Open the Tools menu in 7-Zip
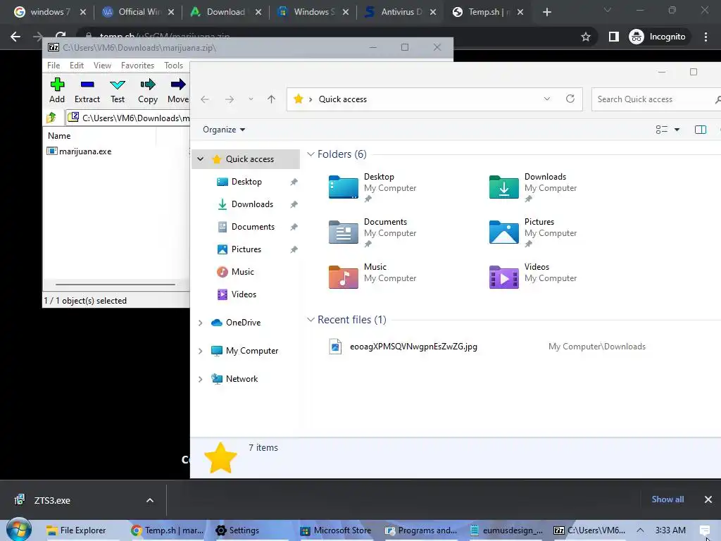 pyautogui.click(x=173, y=66)
